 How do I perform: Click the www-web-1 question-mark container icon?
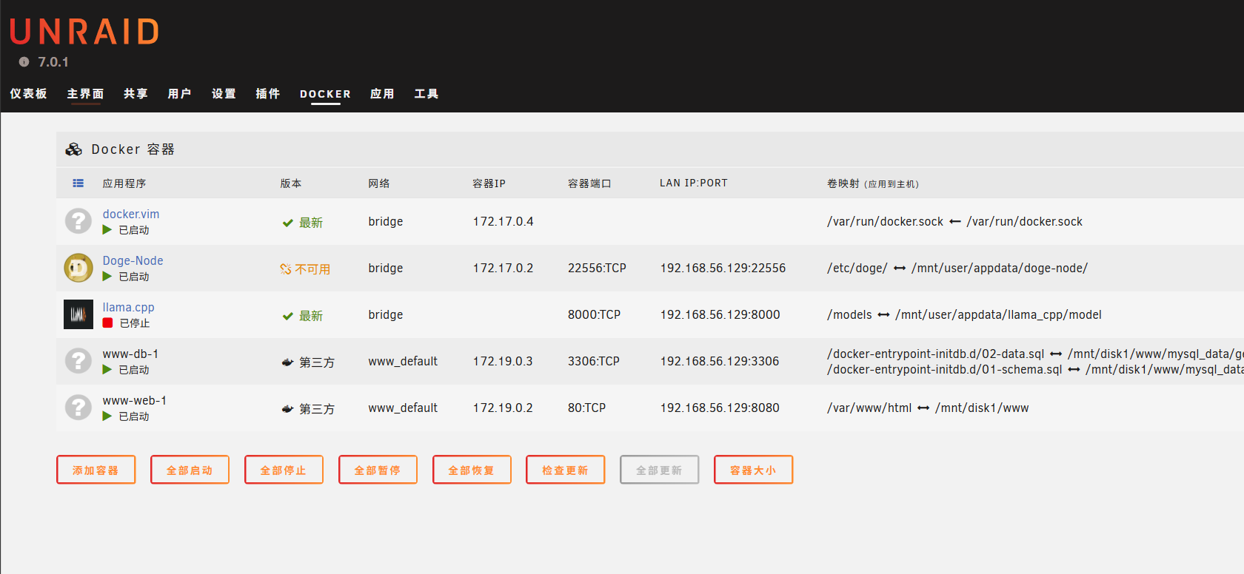pos(78,408)
